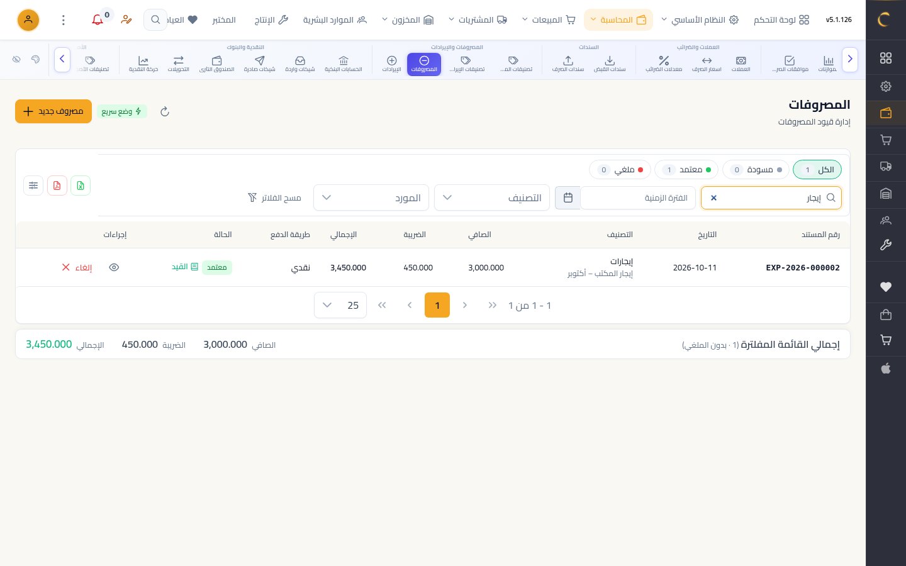Open حركة النقدية cash movement

[x=143, y=64]
